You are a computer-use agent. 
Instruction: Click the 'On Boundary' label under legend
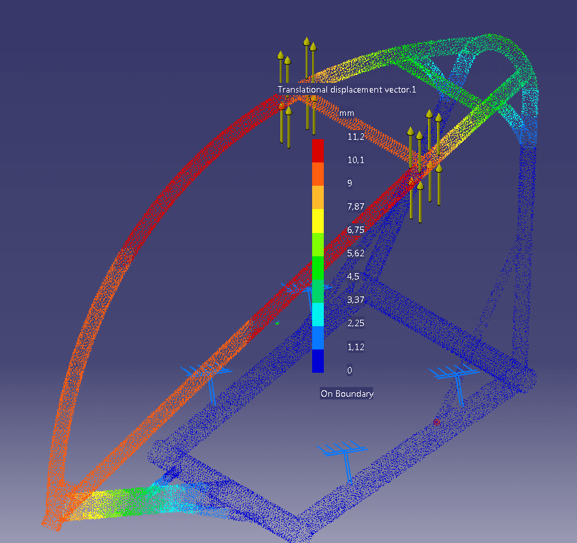347,393
